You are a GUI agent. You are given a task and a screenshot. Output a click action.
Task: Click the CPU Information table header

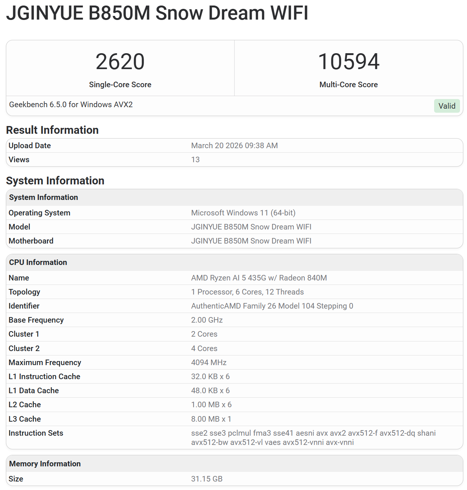tap(235, 262)
